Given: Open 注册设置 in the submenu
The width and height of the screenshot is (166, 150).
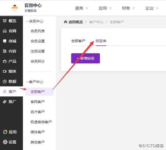Looking at the screenshot, I should click(38, 51).
